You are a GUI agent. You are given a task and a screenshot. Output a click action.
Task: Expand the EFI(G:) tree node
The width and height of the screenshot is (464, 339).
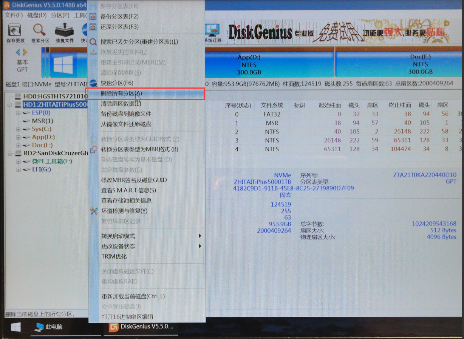(x=18, y=170)
